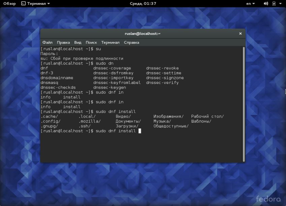Click the line 'su: Сбой при проверке подлинности'
Viewport: 286px width, 206px height.
pyautogui.click(x=82, y=59)
